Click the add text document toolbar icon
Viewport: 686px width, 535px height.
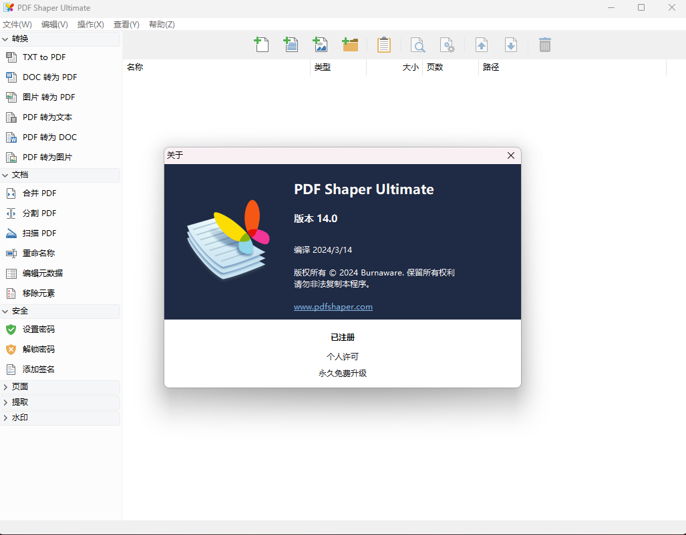(291, 45)
